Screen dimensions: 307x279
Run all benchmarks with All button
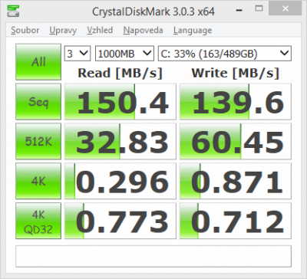coord(38,62)
